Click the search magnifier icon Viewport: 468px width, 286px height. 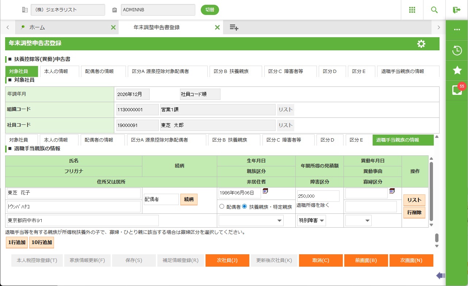coord(434,10)
